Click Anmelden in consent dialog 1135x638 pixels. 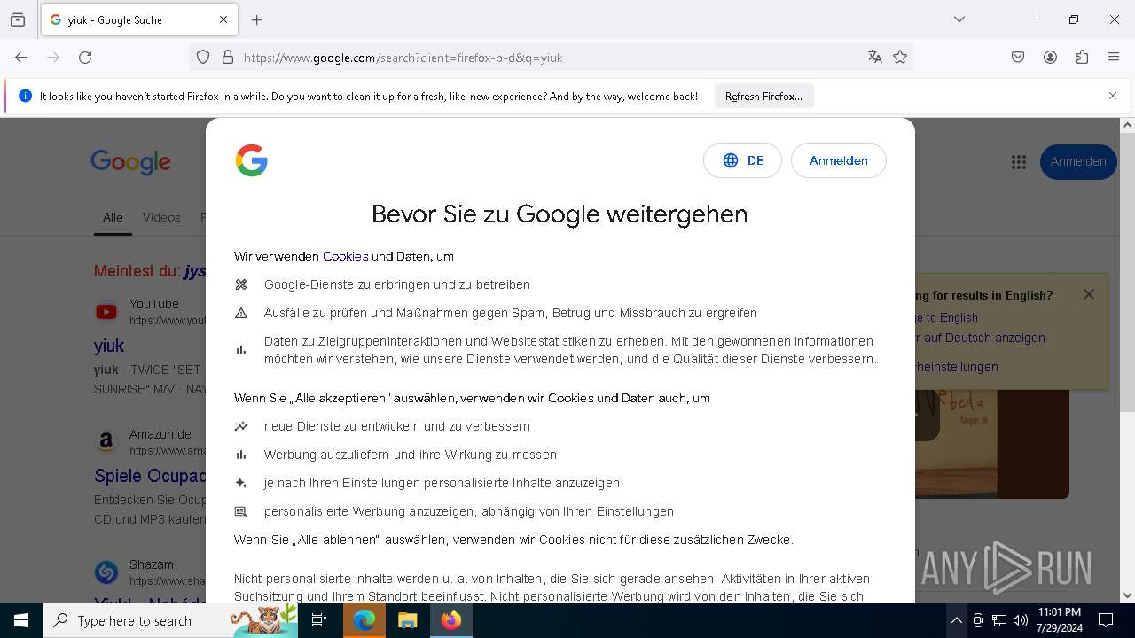pyautogui.click(x=839, y=160)
